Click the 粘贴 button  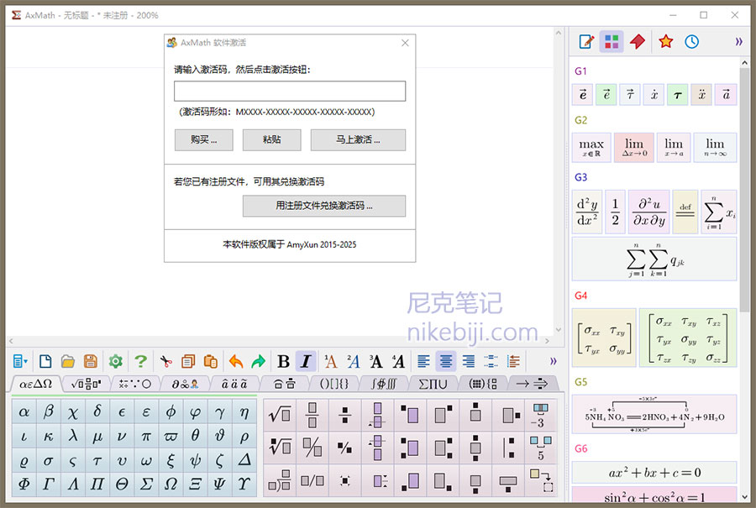click(x=272, y=139)
